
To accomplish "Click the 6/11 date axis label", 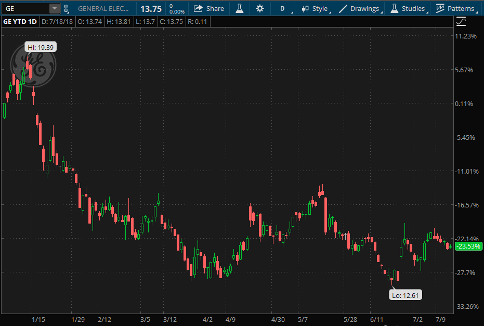I will click(x=376, y=320).
